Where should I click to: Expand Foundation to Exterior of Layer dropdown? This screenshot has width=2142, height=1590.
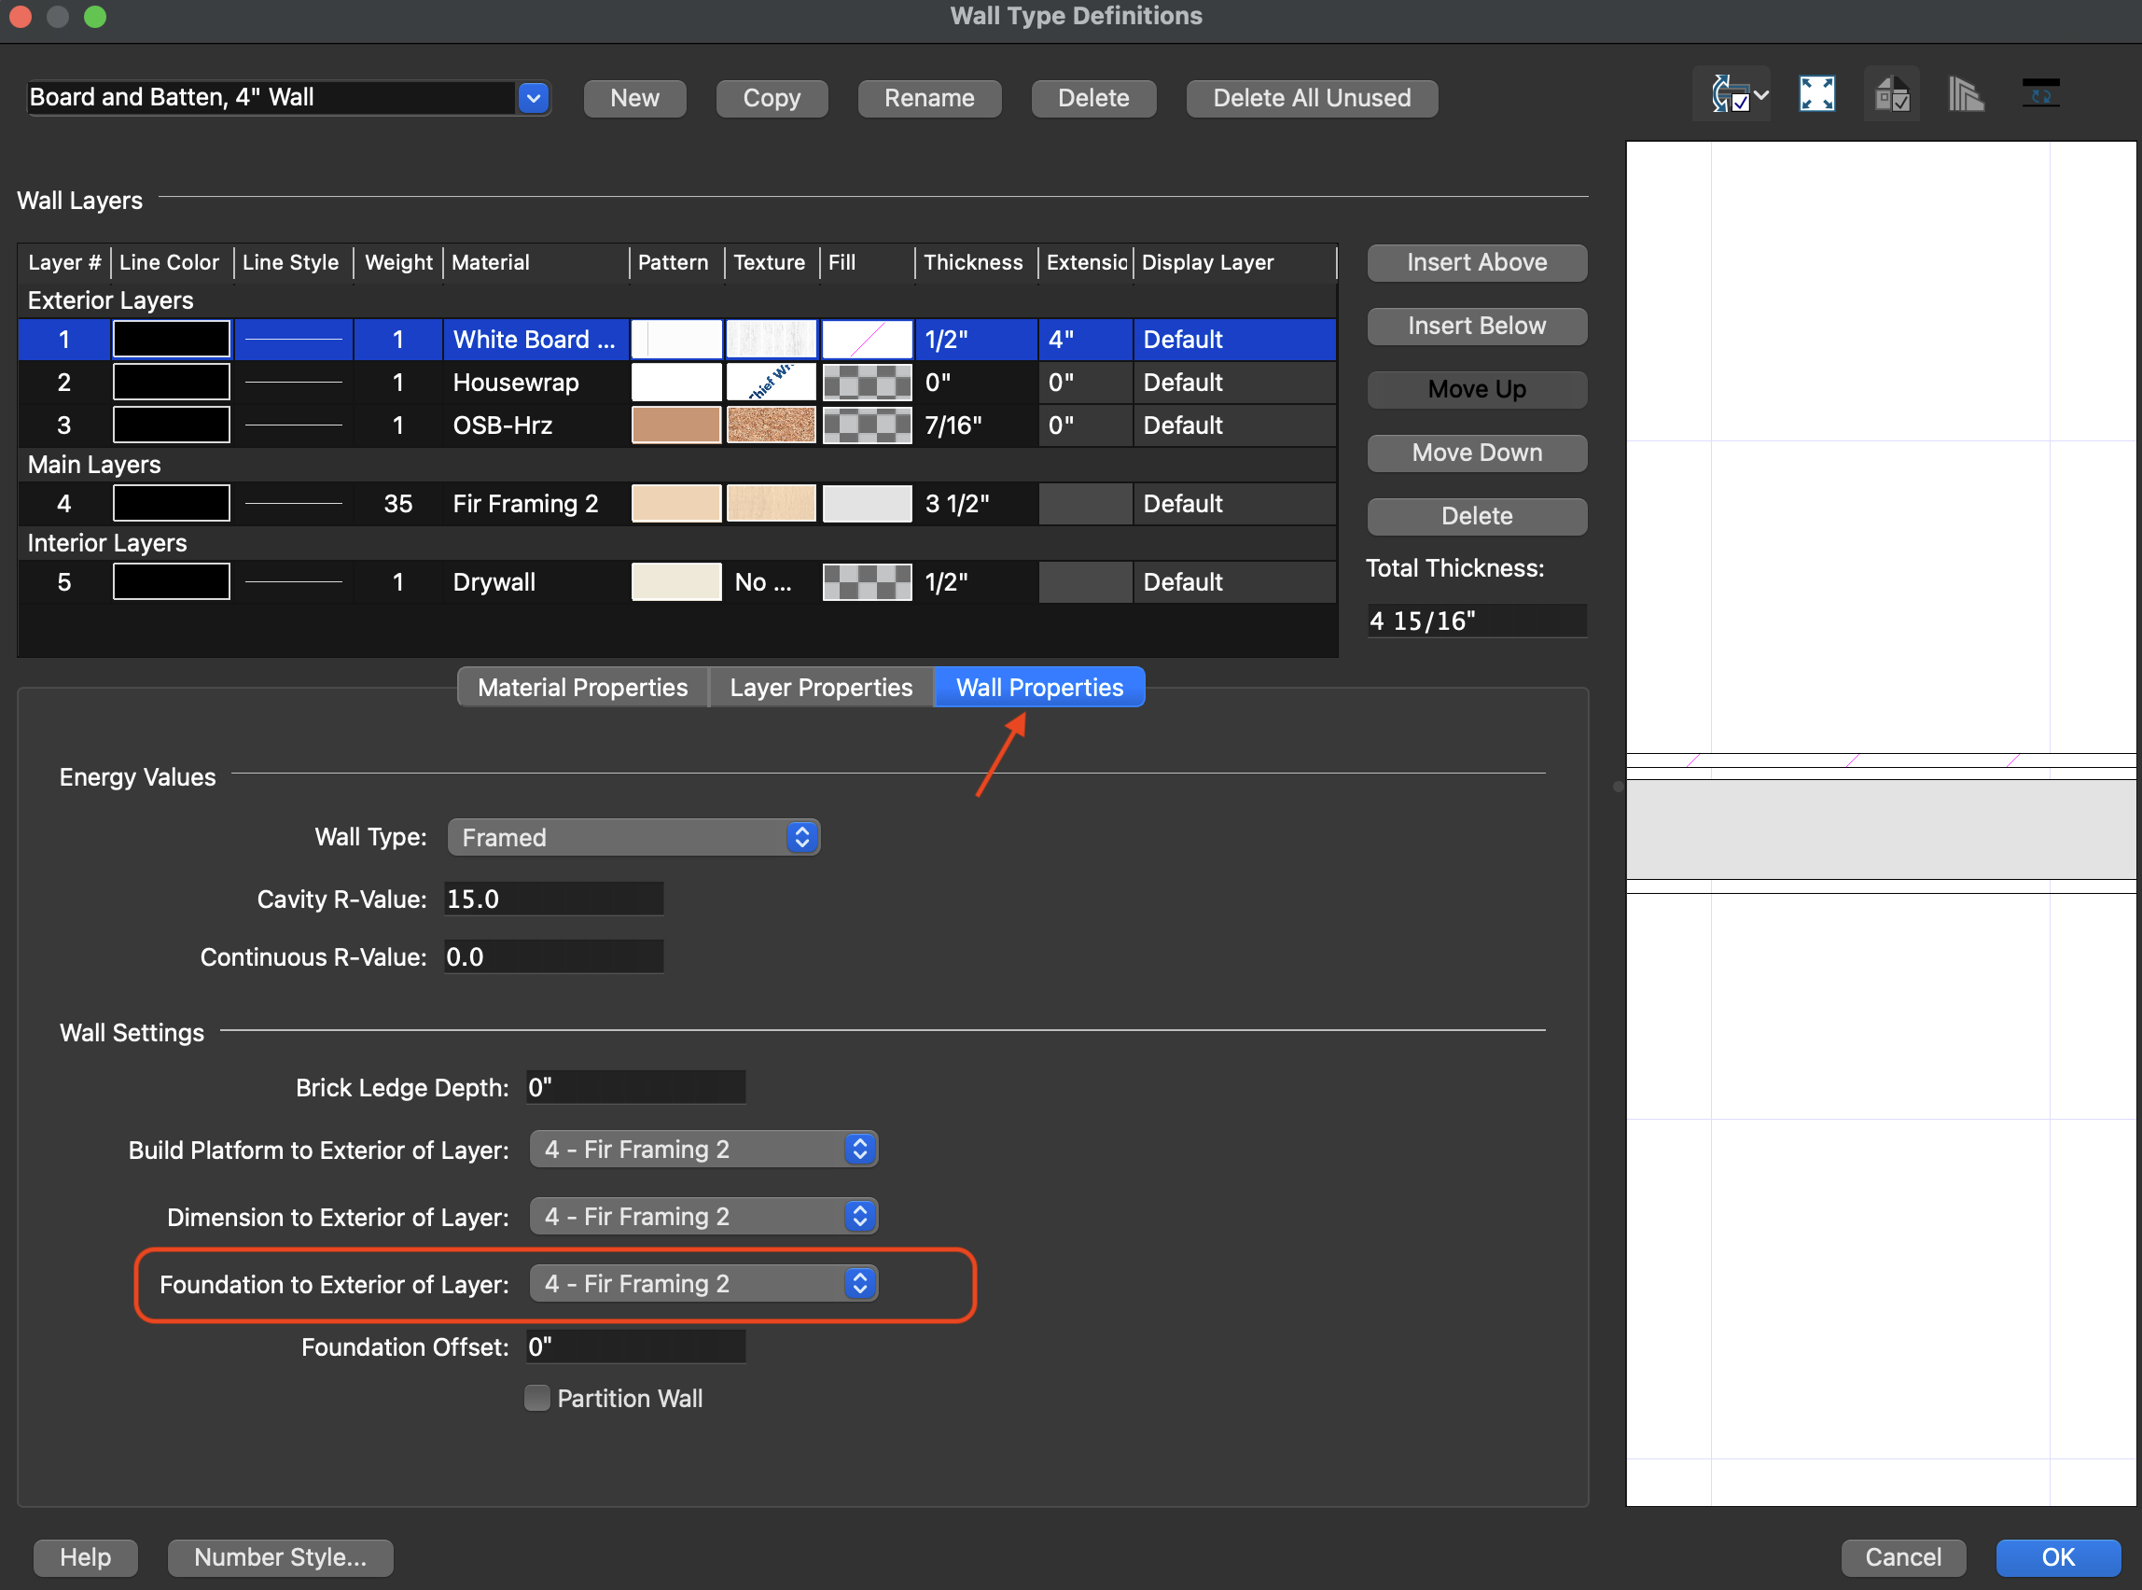tap(703, 1284)
